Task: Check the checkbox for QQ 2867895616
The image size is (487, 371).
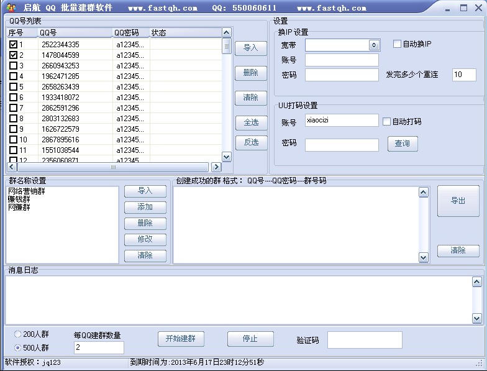Action: click(x=13, y=139)
